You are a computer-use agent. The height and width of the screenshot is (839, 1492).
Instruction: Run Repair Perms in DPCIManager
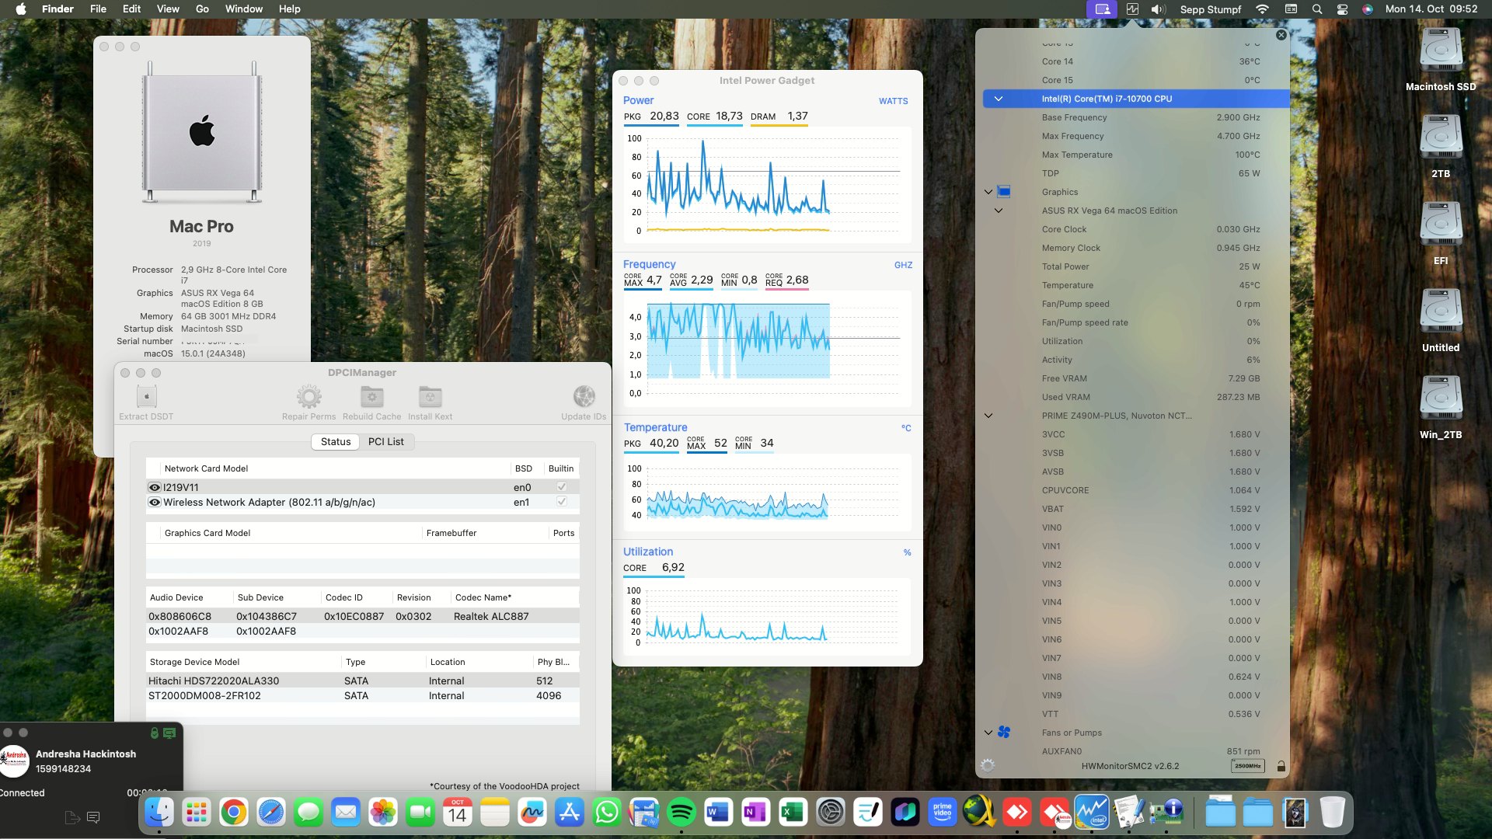[309, 396]
